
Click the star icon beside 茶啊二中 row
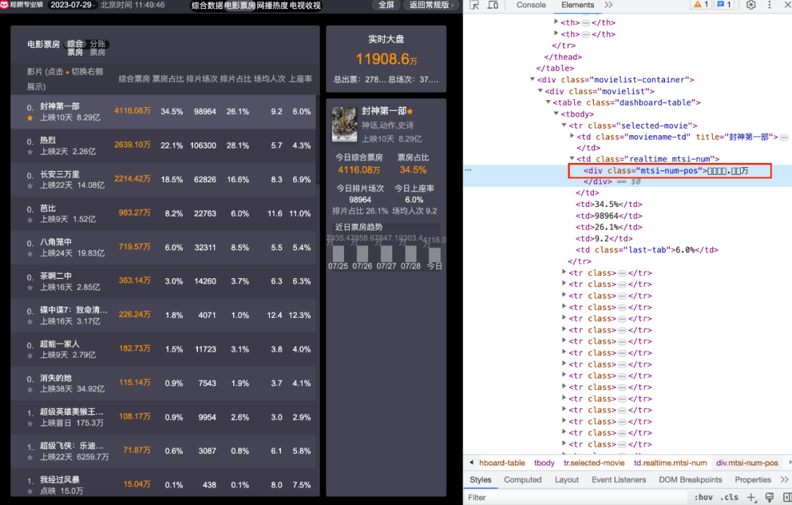coord(30,288)
